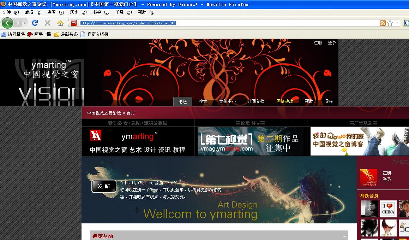The height and width of the screenshot is (240, 409).
Task: Reload the page with the blue refresh icon
Action: tap(35, 23)
